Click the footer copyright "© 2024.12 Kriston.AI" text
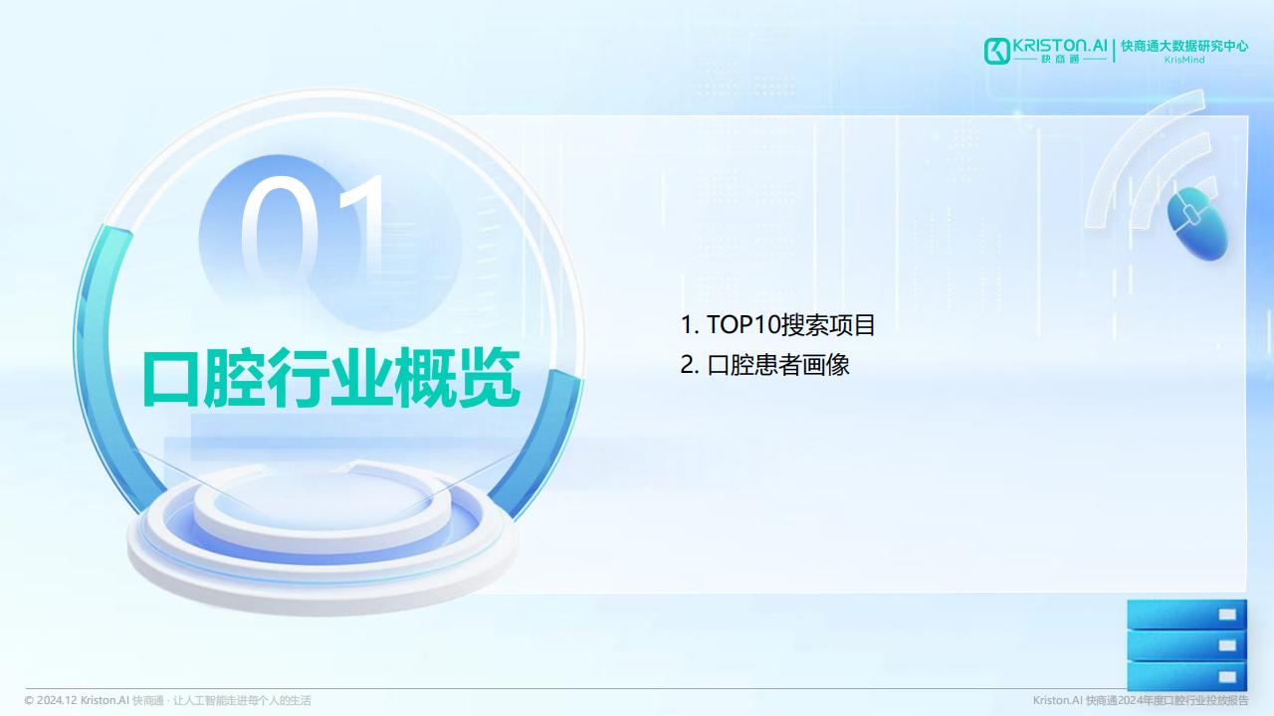1274x716 pixels. pyautogui.click(x=78, y=700)
